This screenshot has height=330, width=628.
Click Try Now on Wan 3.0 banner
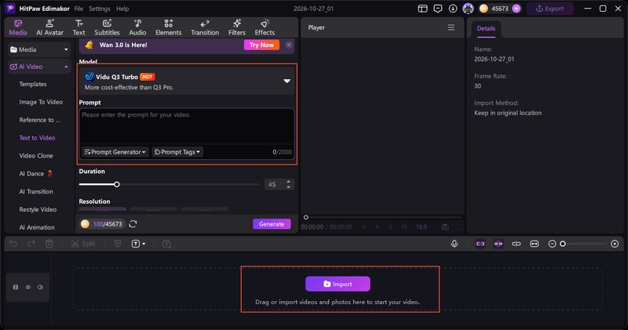coord(261,45)
